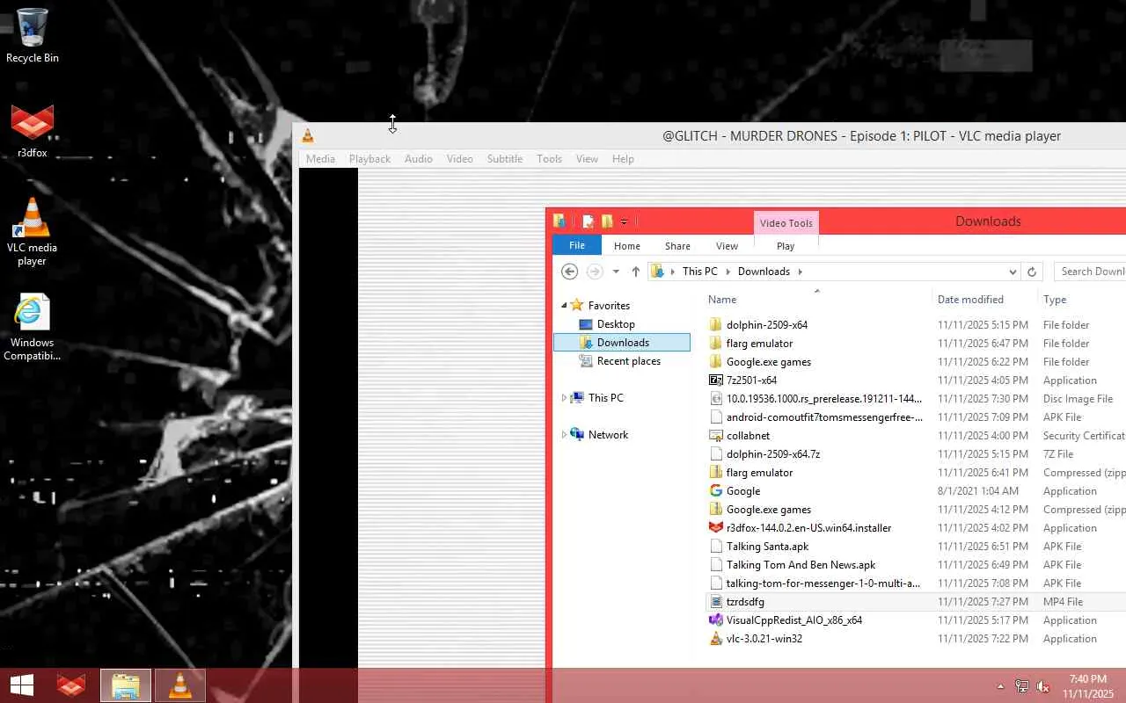Select the 7z2501-x64 application icon

pos(716,380)
